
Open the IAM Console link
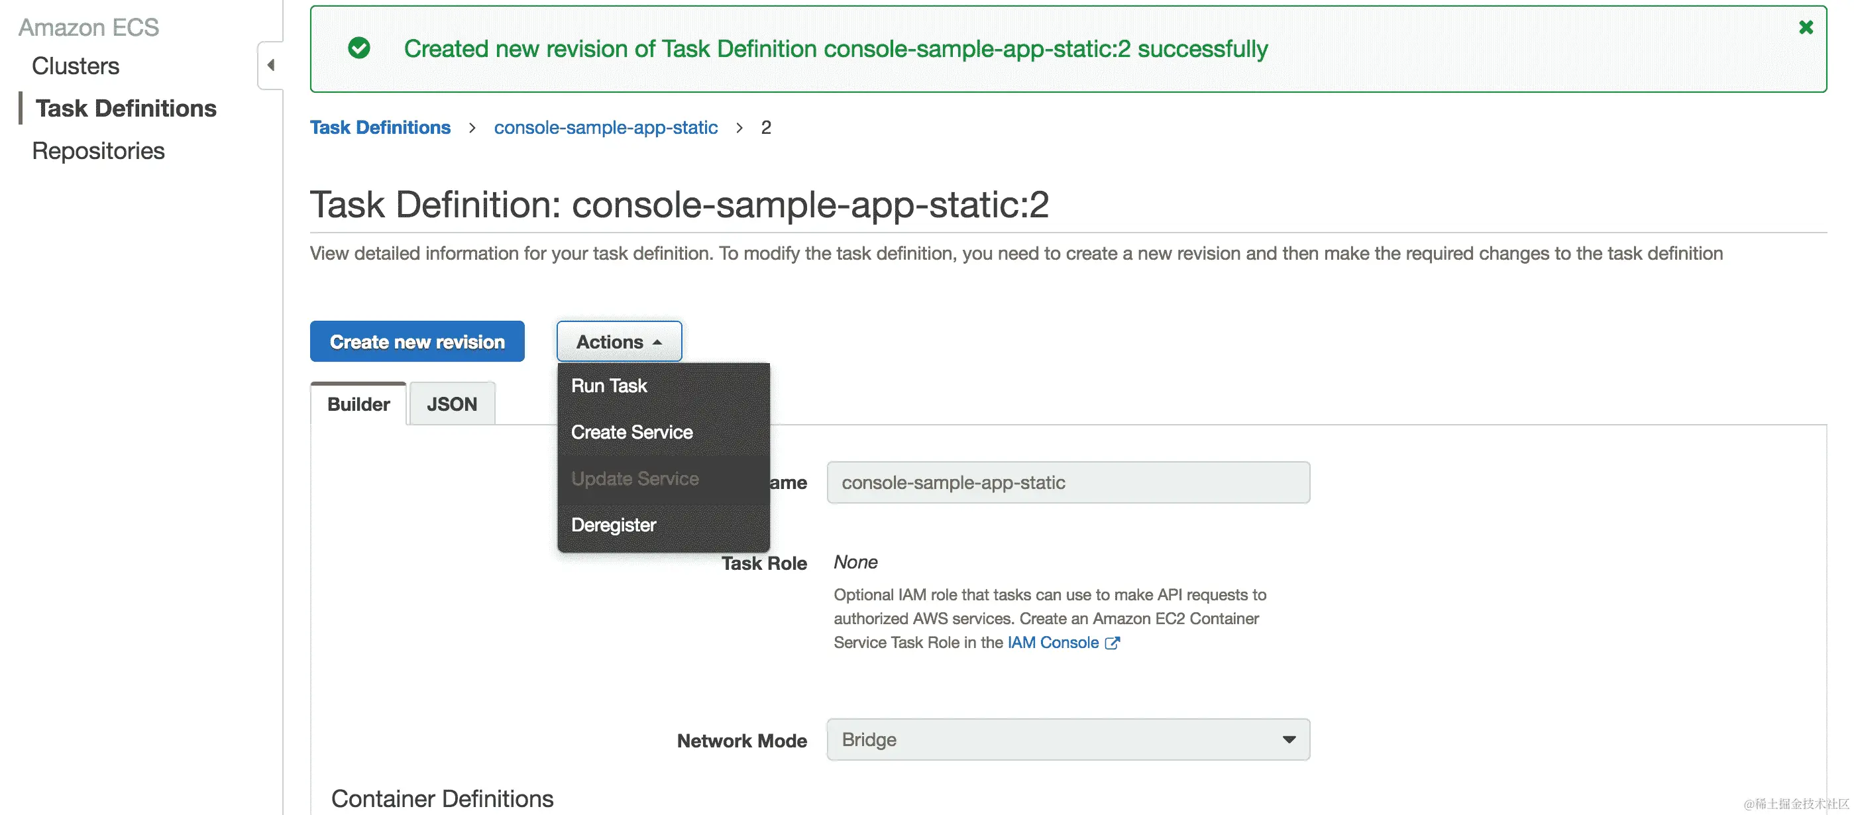pos(1052,643)
